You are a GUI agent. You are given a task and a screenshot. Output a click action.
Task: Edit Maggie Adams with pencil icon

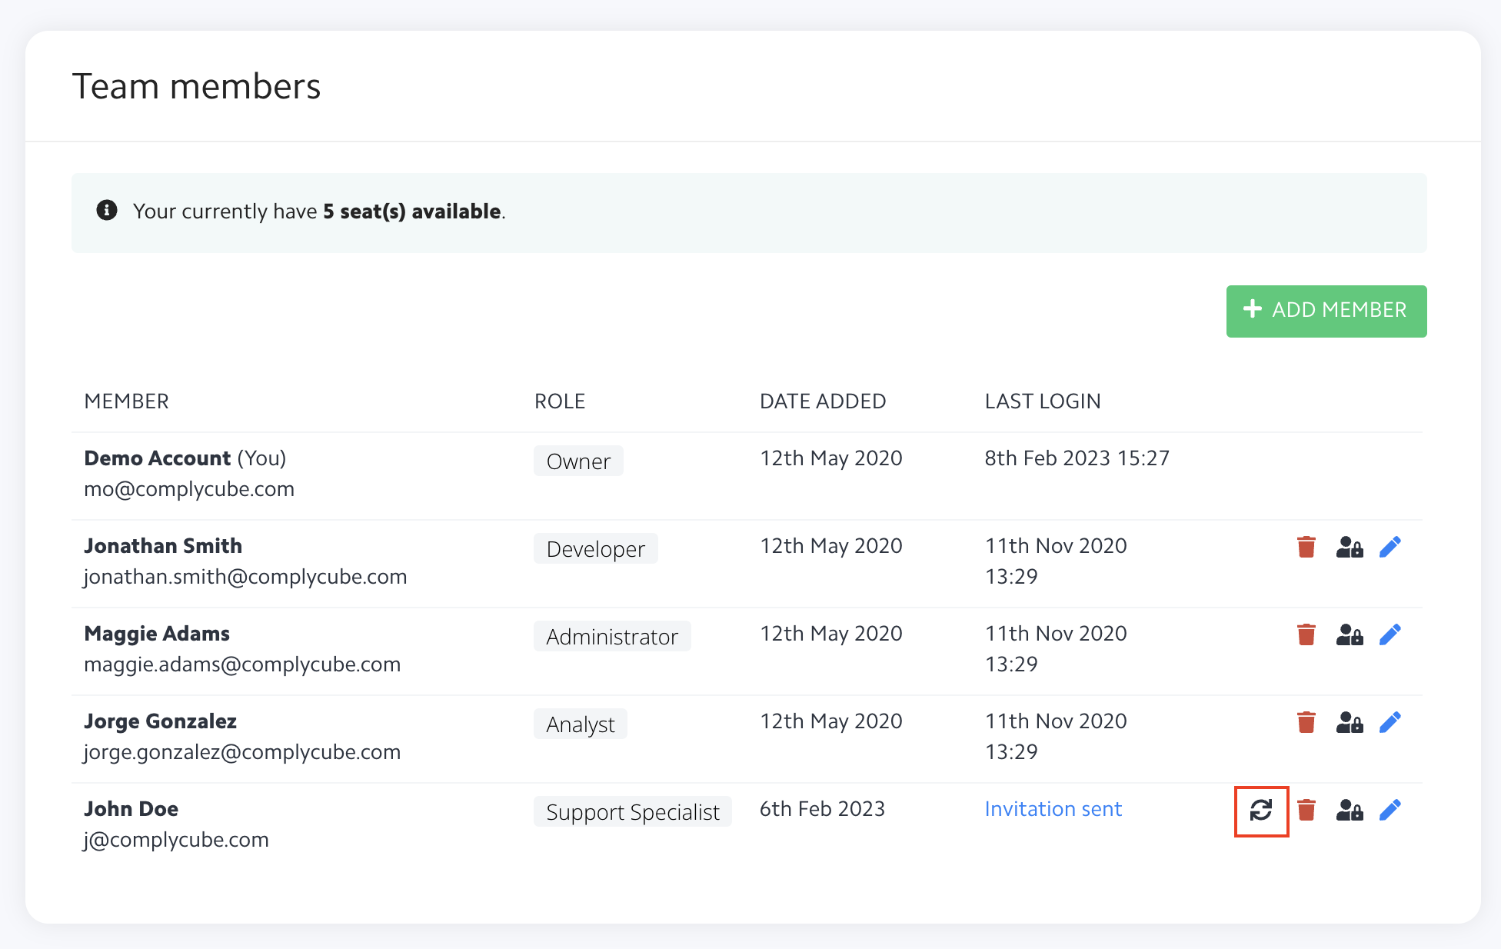tap(1390, 634)
